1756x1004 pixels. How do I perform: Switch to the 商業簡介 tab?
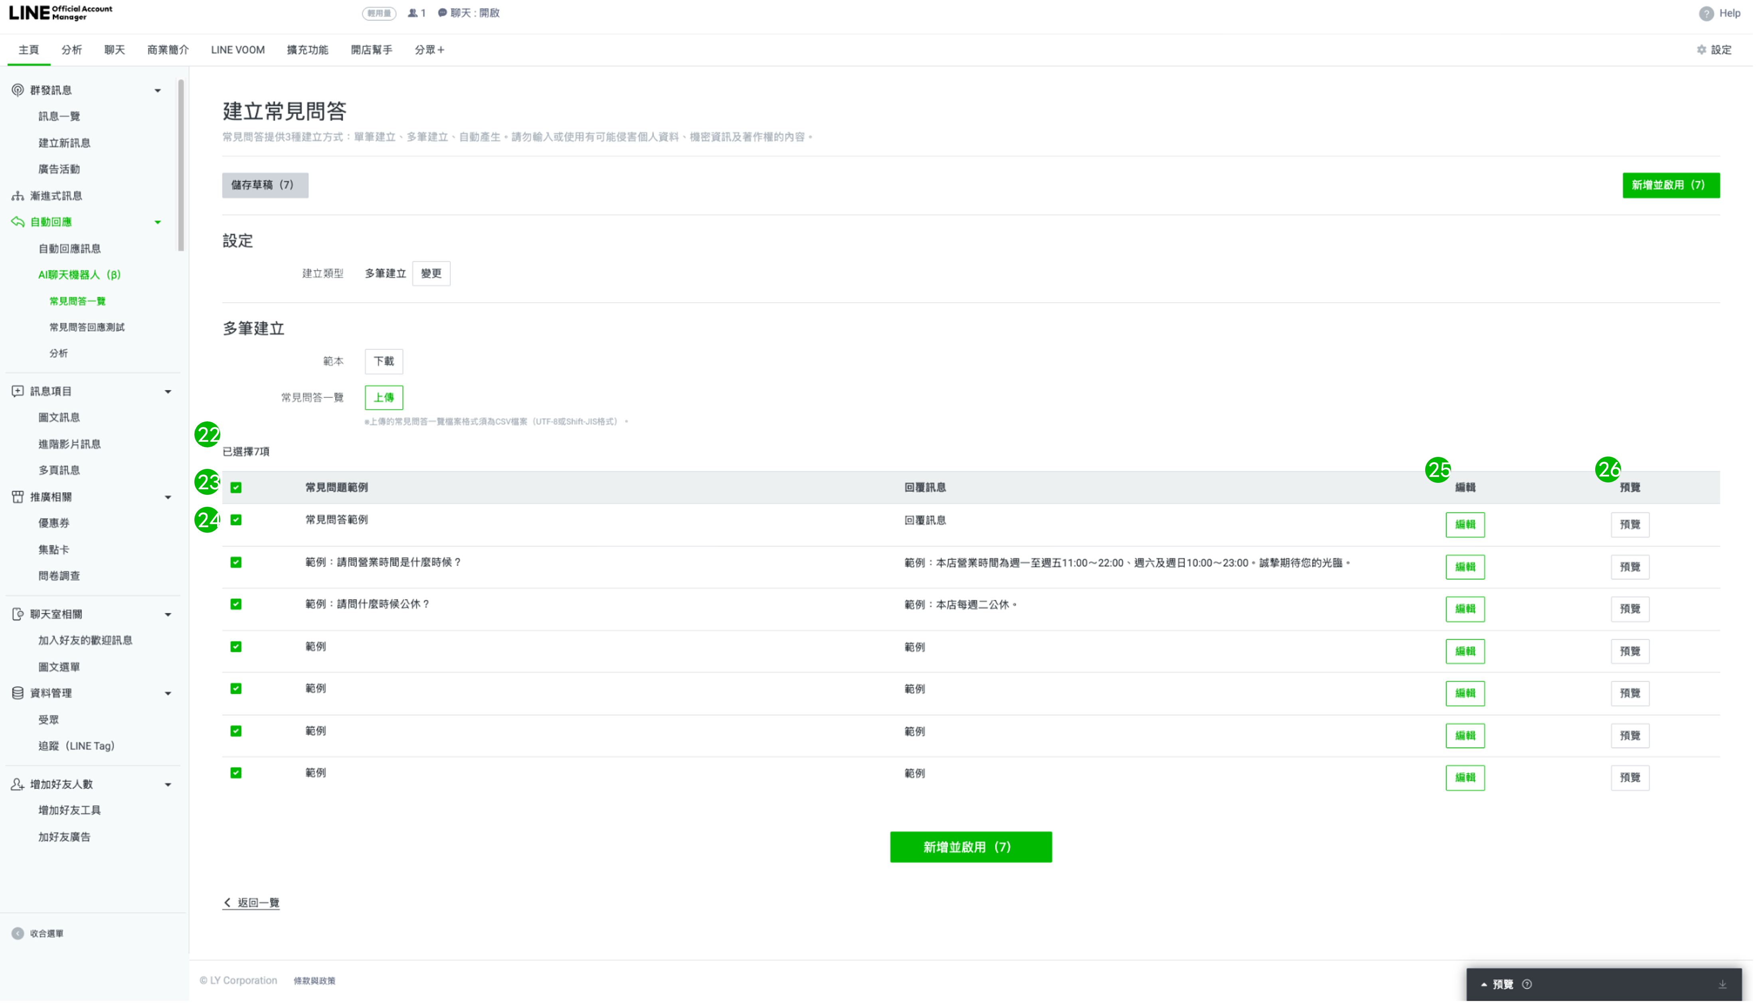pyautogui.click(x=168, y=50)
